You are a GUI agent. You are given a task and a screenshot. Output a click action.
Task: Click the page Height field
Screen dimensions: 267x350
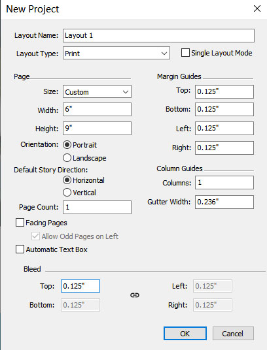pos(97,129)
